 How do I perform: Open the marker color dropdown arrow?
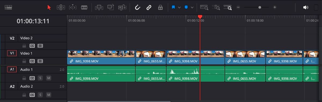(192, 7)
